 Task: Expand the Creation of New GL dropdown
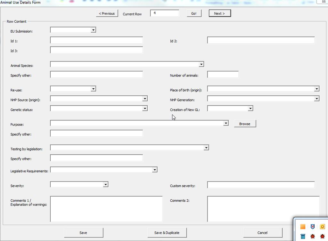tap(250, 108)
